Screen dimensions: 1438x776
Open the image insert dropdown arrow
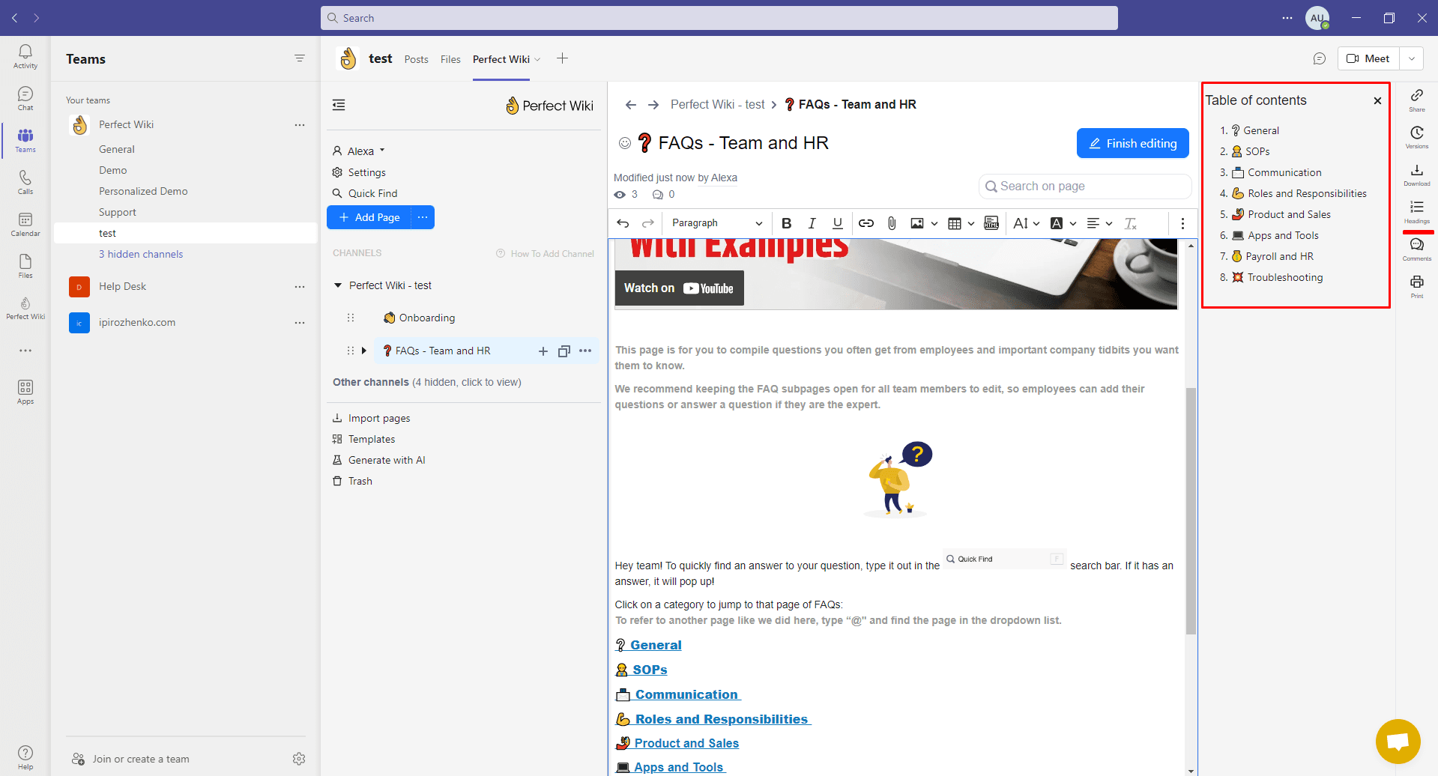tap(934, 223)
